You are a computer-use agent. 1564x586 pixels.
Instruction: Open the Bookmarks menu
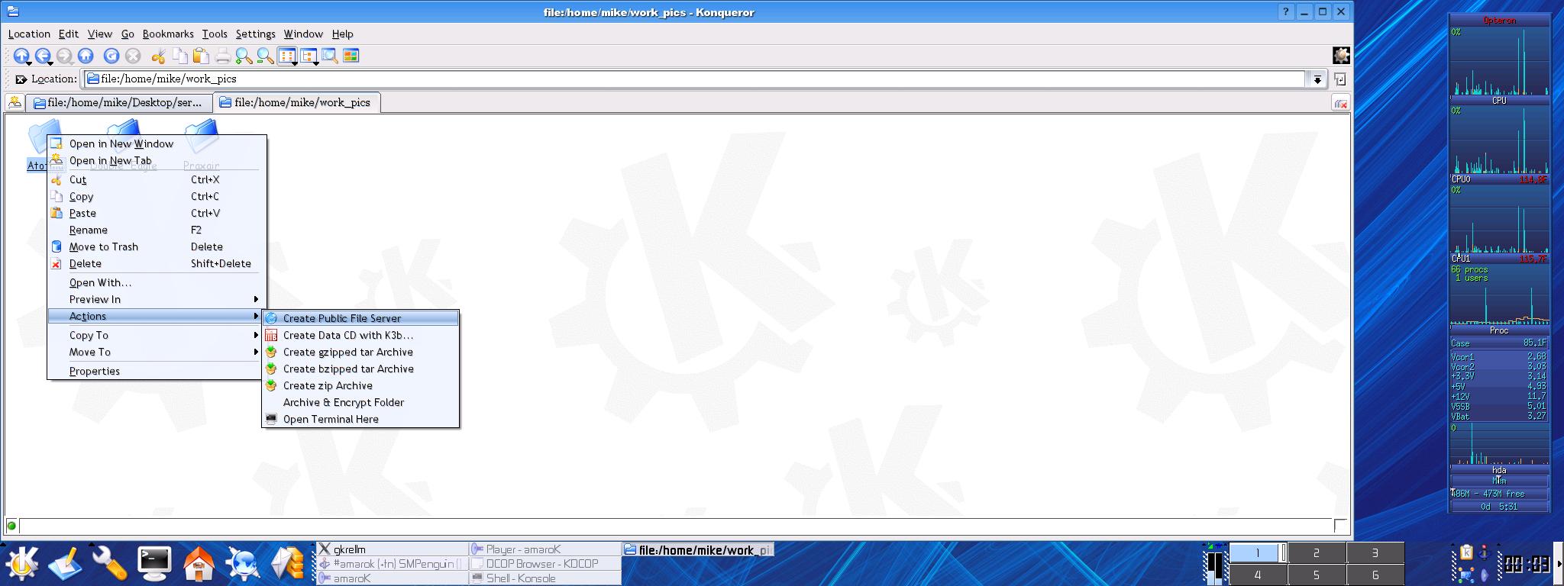[x=168, y=34]
